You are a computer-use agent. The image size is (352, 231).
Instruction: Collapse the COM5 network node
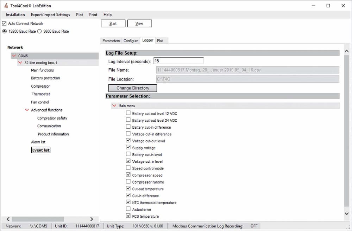click(x=14, y=56)
